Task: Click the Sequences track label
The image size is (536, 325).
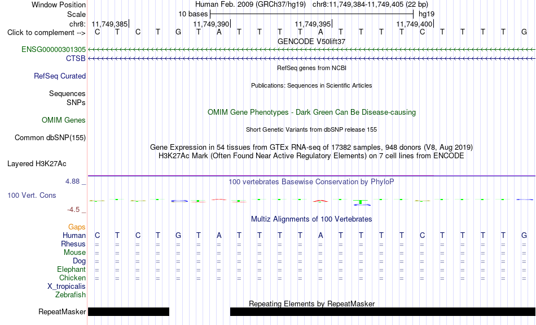Action: (67, 93)
